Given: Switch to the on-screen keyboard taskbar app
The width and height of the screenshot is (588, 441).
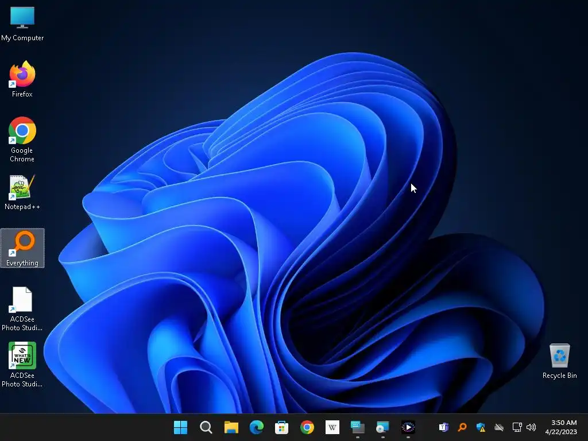Looking at the screenshot, I should point(357,427).
